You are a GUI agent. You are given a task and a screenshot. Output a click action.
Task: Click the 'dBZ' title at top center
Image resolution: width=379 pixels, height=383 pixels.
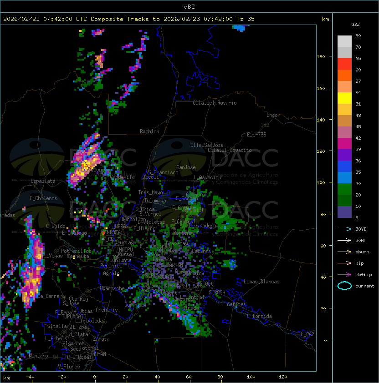189,6
